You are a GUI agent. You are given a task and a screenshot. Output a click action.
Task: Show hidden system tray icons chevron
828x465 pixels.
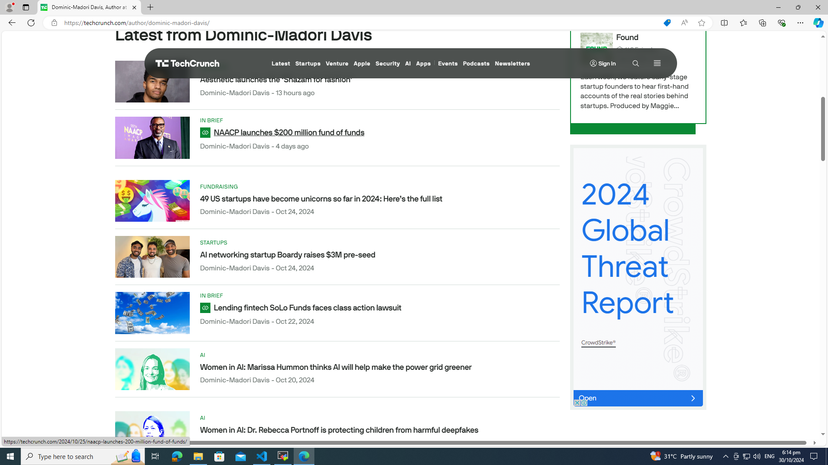[x=725, y=456]
